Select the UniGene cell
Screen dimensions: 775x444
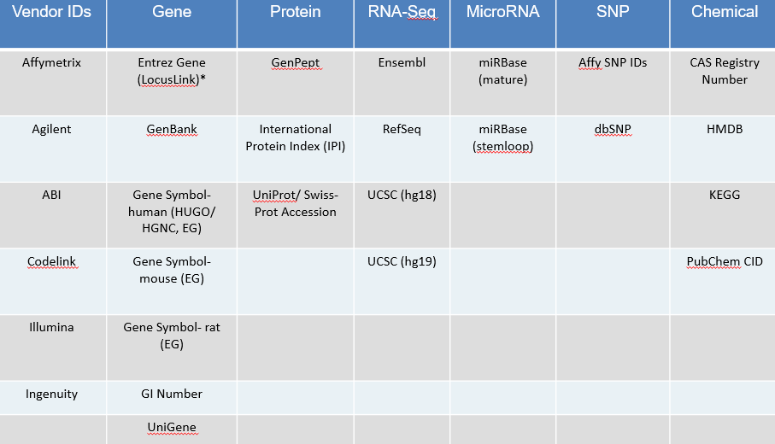(172, 428)
